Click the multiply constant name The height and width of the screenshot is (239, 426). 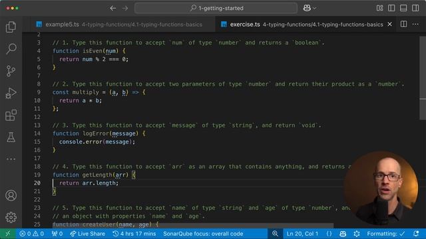(86, 92)
